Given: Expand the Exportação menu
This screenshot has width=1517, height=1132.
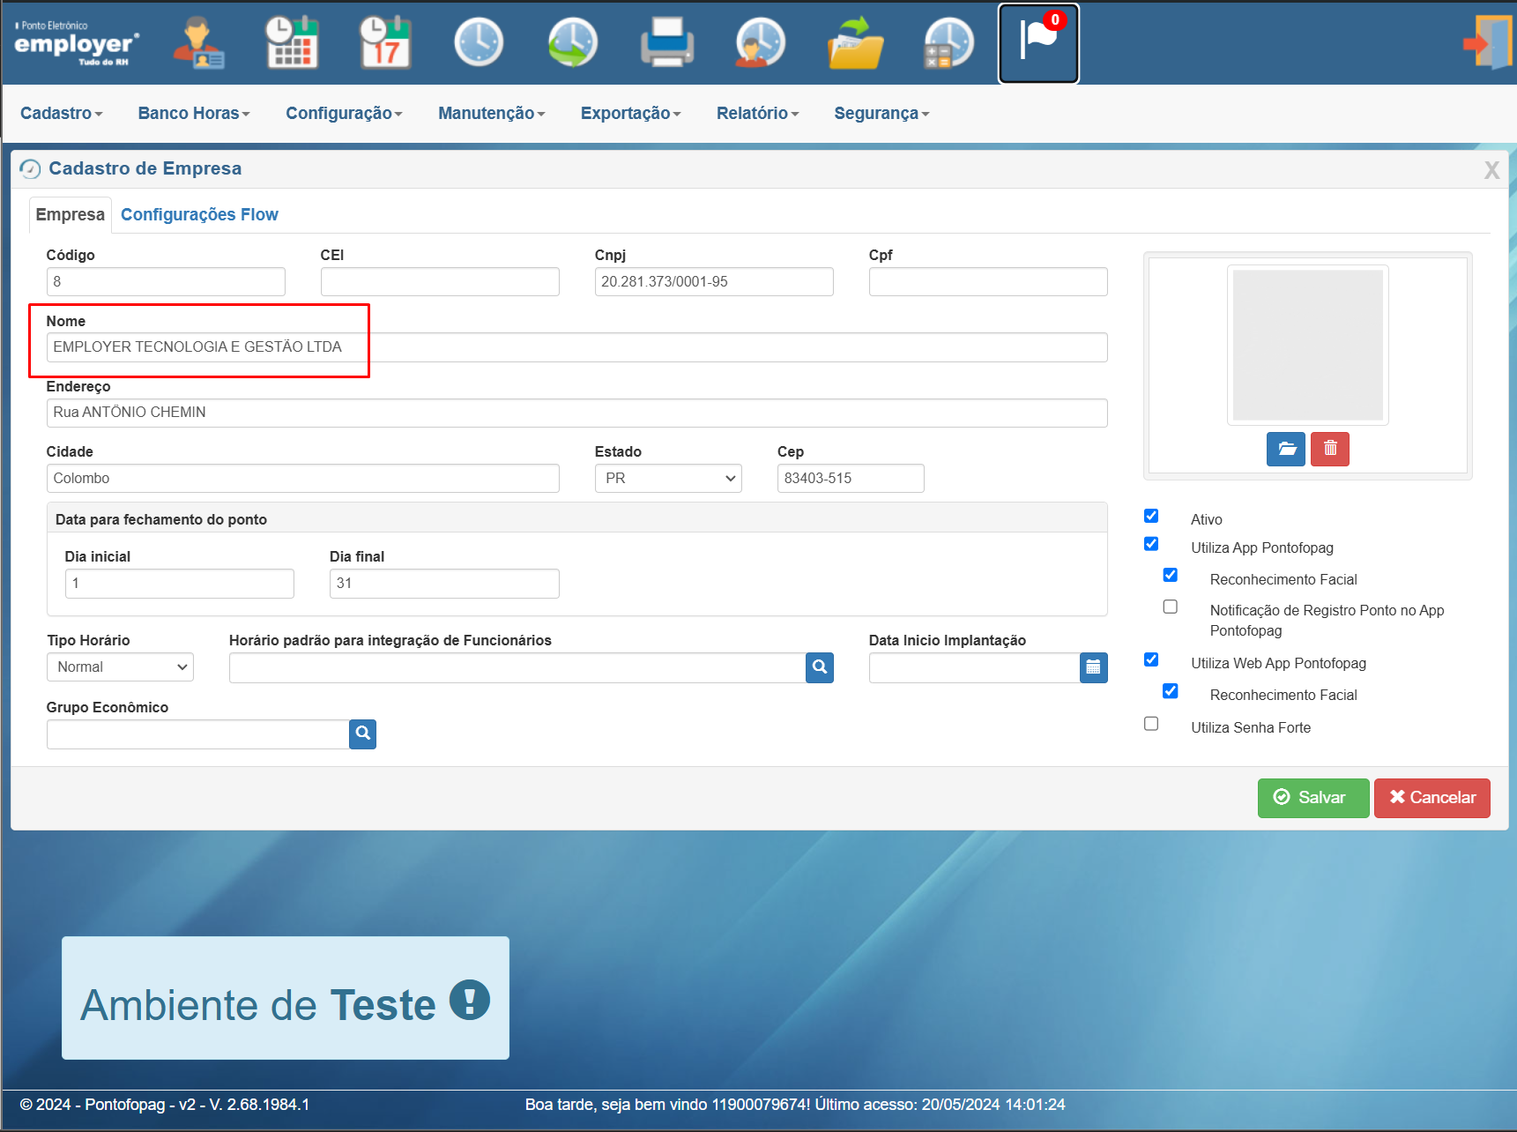Looking at the screenshot, I should point(631,113).
